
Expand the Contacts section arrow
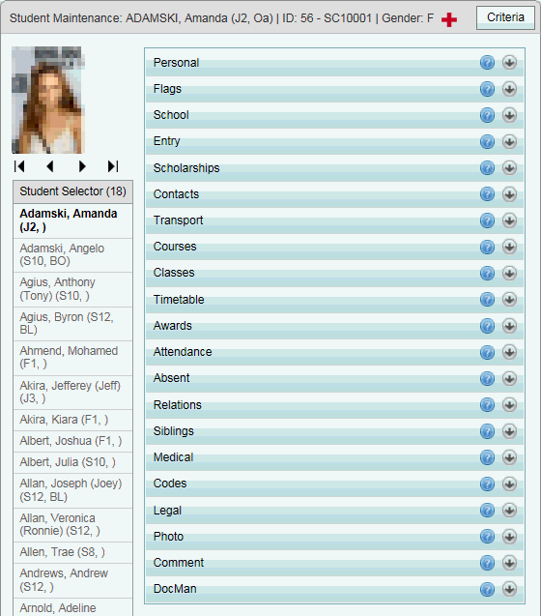click(x=509, y=194)
